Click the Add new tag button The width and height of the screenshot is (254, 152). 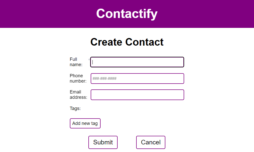pyautogui.click(x=85, y=123)
